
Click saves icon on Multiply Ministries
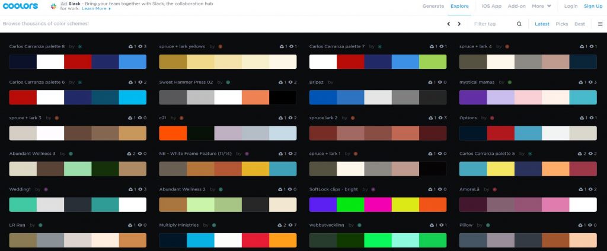[280, 225]
